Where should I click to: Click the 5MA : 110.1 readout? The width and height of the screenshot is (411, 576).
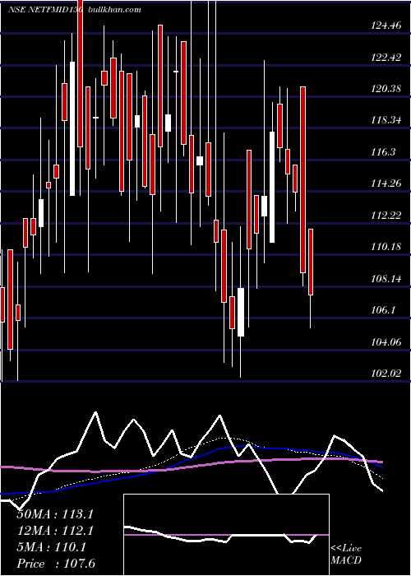52,547
